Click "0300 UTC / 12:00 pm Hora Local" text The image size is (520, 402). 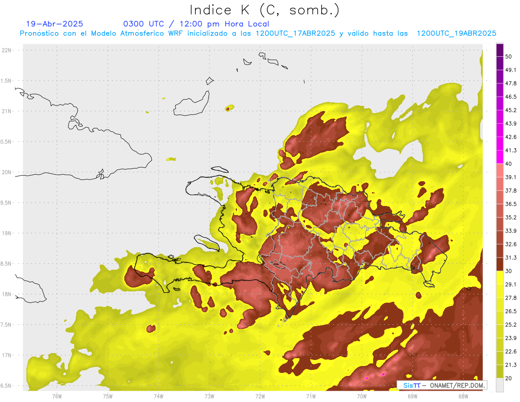pos(196,24)
